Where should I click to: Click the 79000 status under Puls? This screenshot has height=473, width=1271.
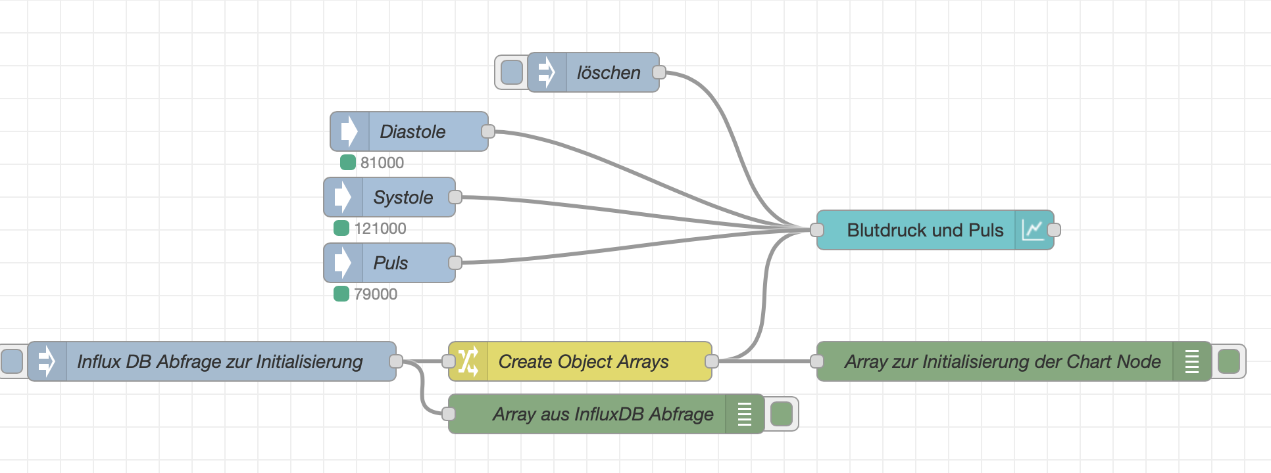click(x=376, y=294)
